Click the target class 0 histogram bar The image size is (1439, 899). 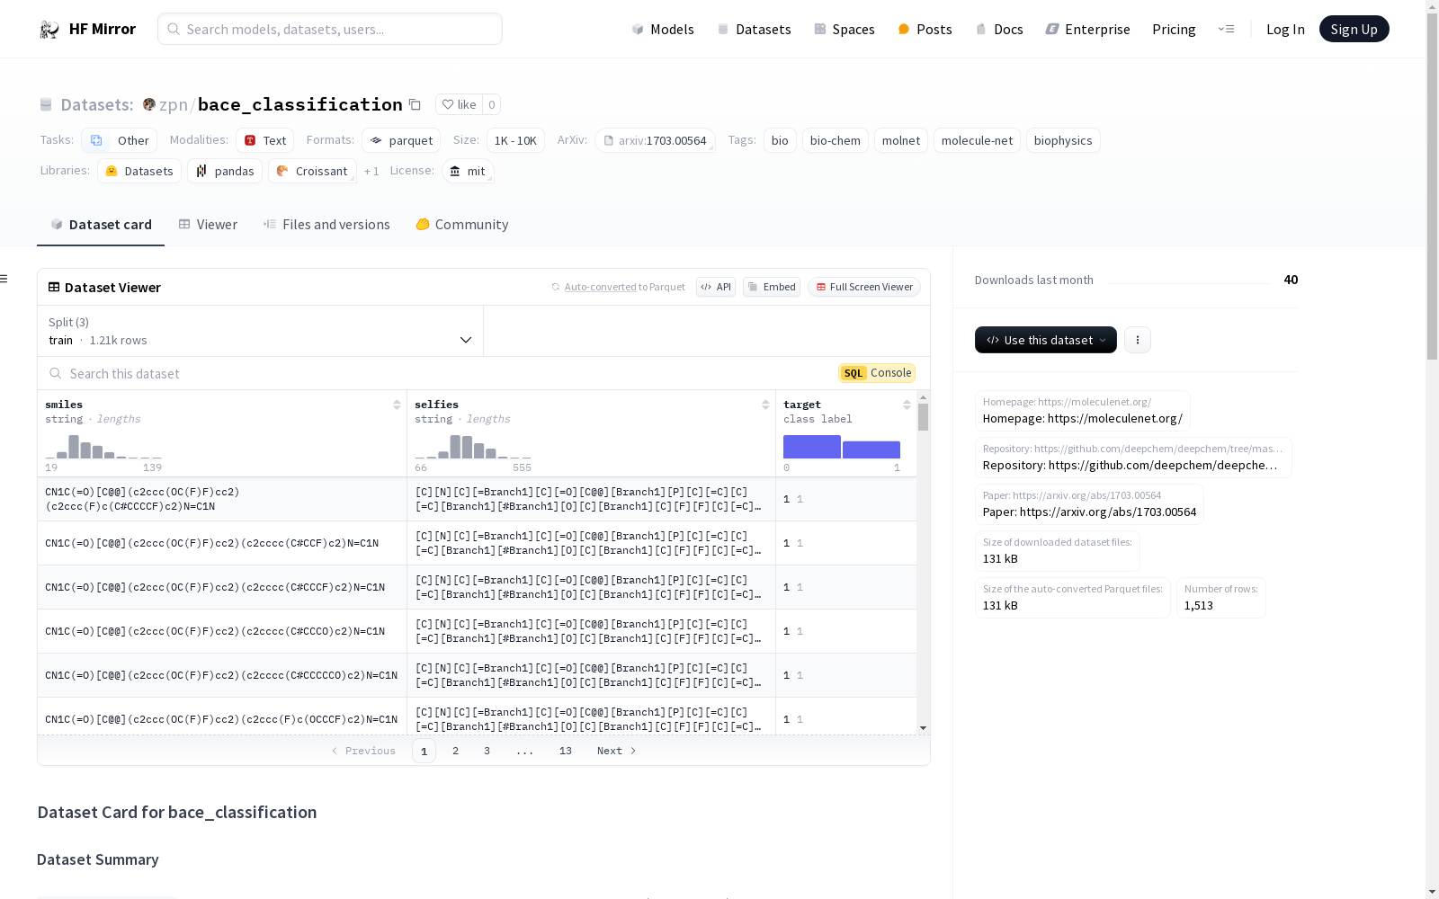pos(811,447)
